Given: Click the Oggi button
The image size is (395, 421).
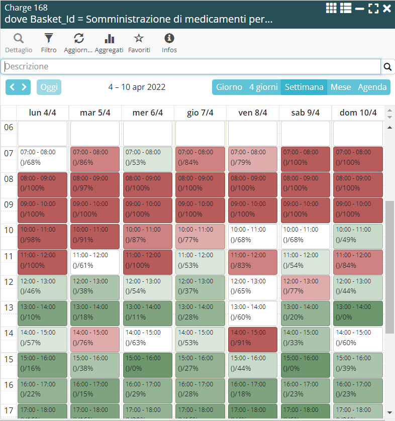Looking at the screenshot, I should click(49, 87).
